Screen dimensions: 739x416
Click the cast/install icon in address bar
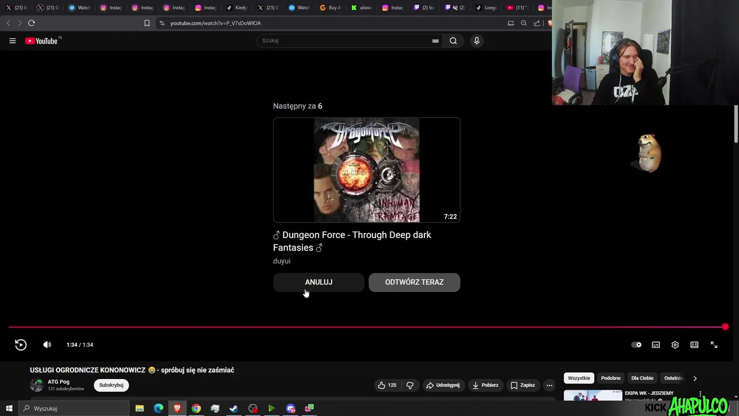[x=510, y=23]
